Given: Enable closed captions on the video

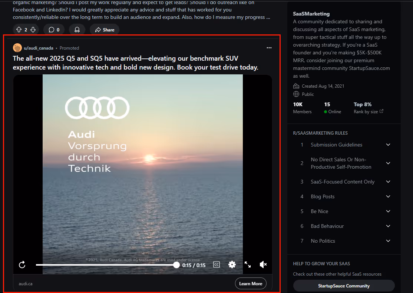Looking at the screenshot, I should click(x=216, y=265).
